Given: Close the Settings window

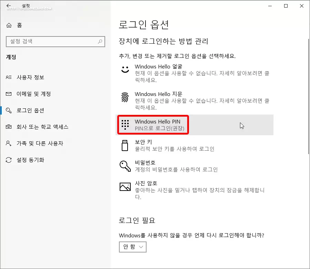Looking at the screenshot, I should tap(301, 6).
